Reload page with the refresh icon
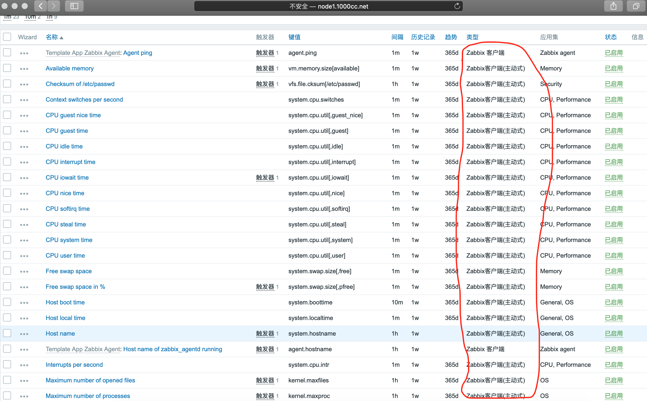 [x=457, y=6]
